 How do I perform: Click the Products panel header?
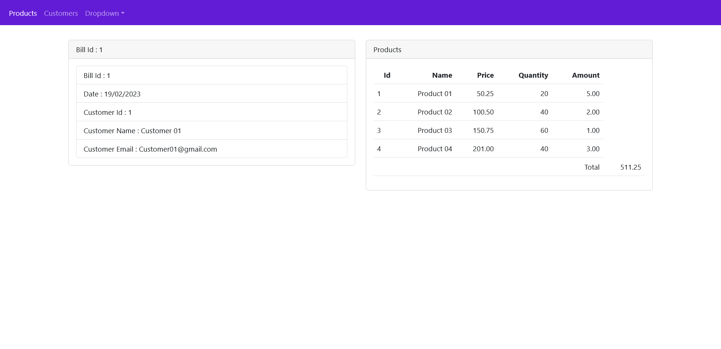[x=387, y=50]
